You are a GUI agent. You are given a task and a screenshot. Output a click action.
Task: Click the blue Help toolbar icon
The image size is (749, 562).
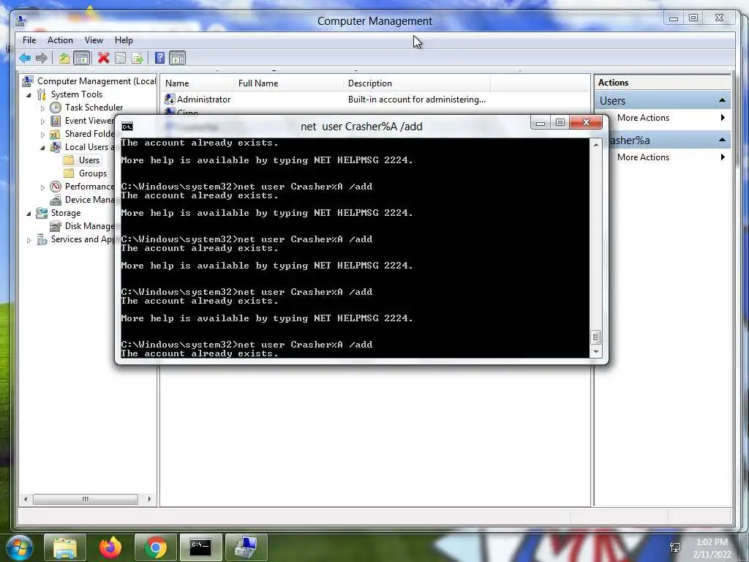point(160,59)
